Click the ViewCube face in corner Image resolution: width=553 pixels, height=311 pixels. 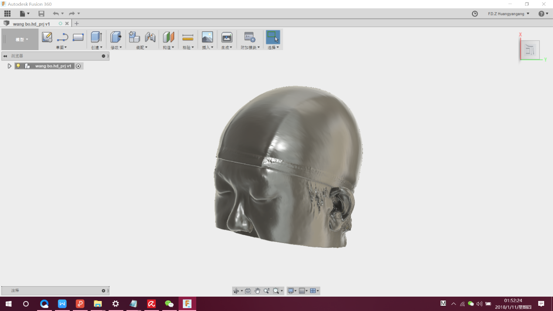pyautogui.click(x=530, y=50)
